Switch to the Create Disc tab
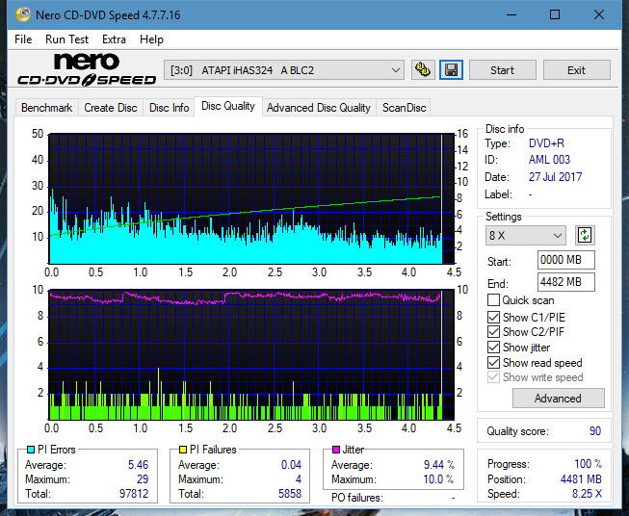 point(111,108)
